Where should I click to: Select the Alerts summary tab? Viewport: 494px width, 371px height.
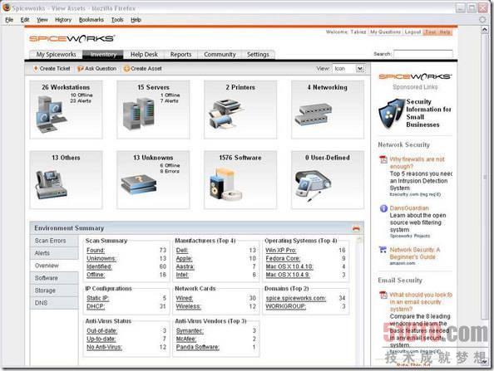pyautogui.click(x=54, y=253)
